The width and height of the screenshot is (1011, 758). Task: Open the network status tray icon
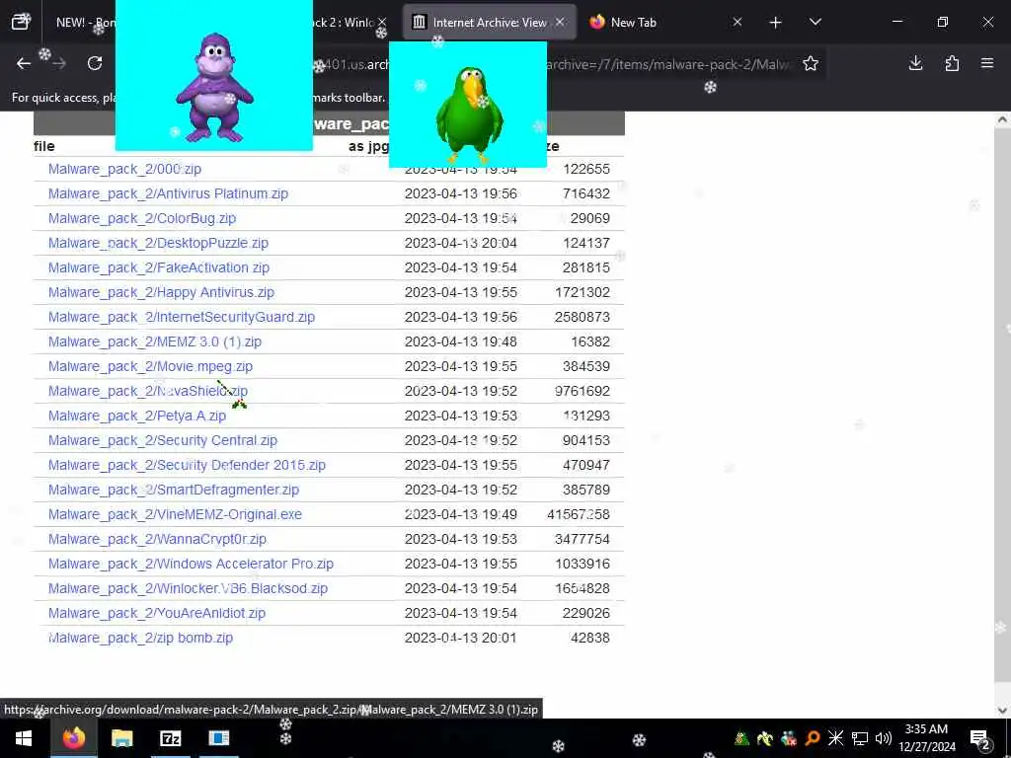[860, 738]
